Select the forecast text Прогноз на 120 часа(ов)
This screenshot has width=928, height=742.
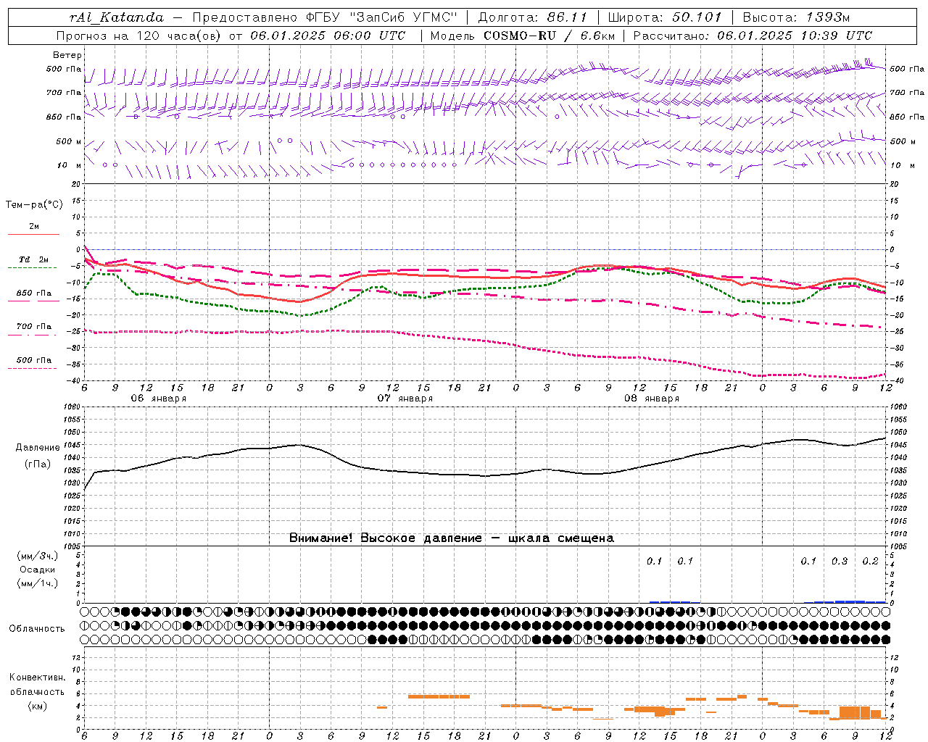[139, 36]
